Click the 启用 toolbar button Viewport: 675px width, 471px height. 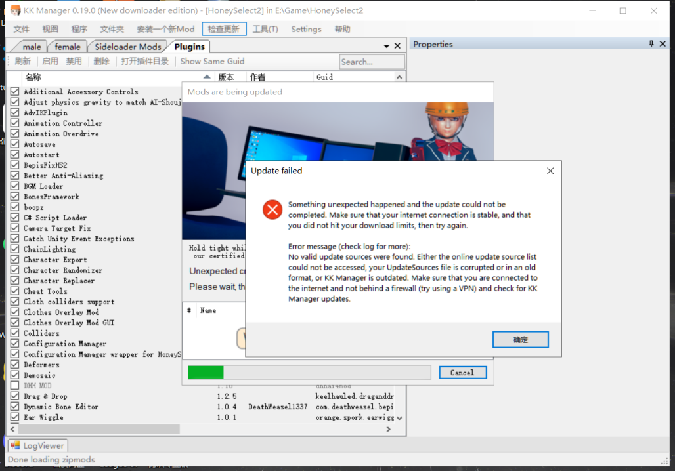tap(50, 61)
